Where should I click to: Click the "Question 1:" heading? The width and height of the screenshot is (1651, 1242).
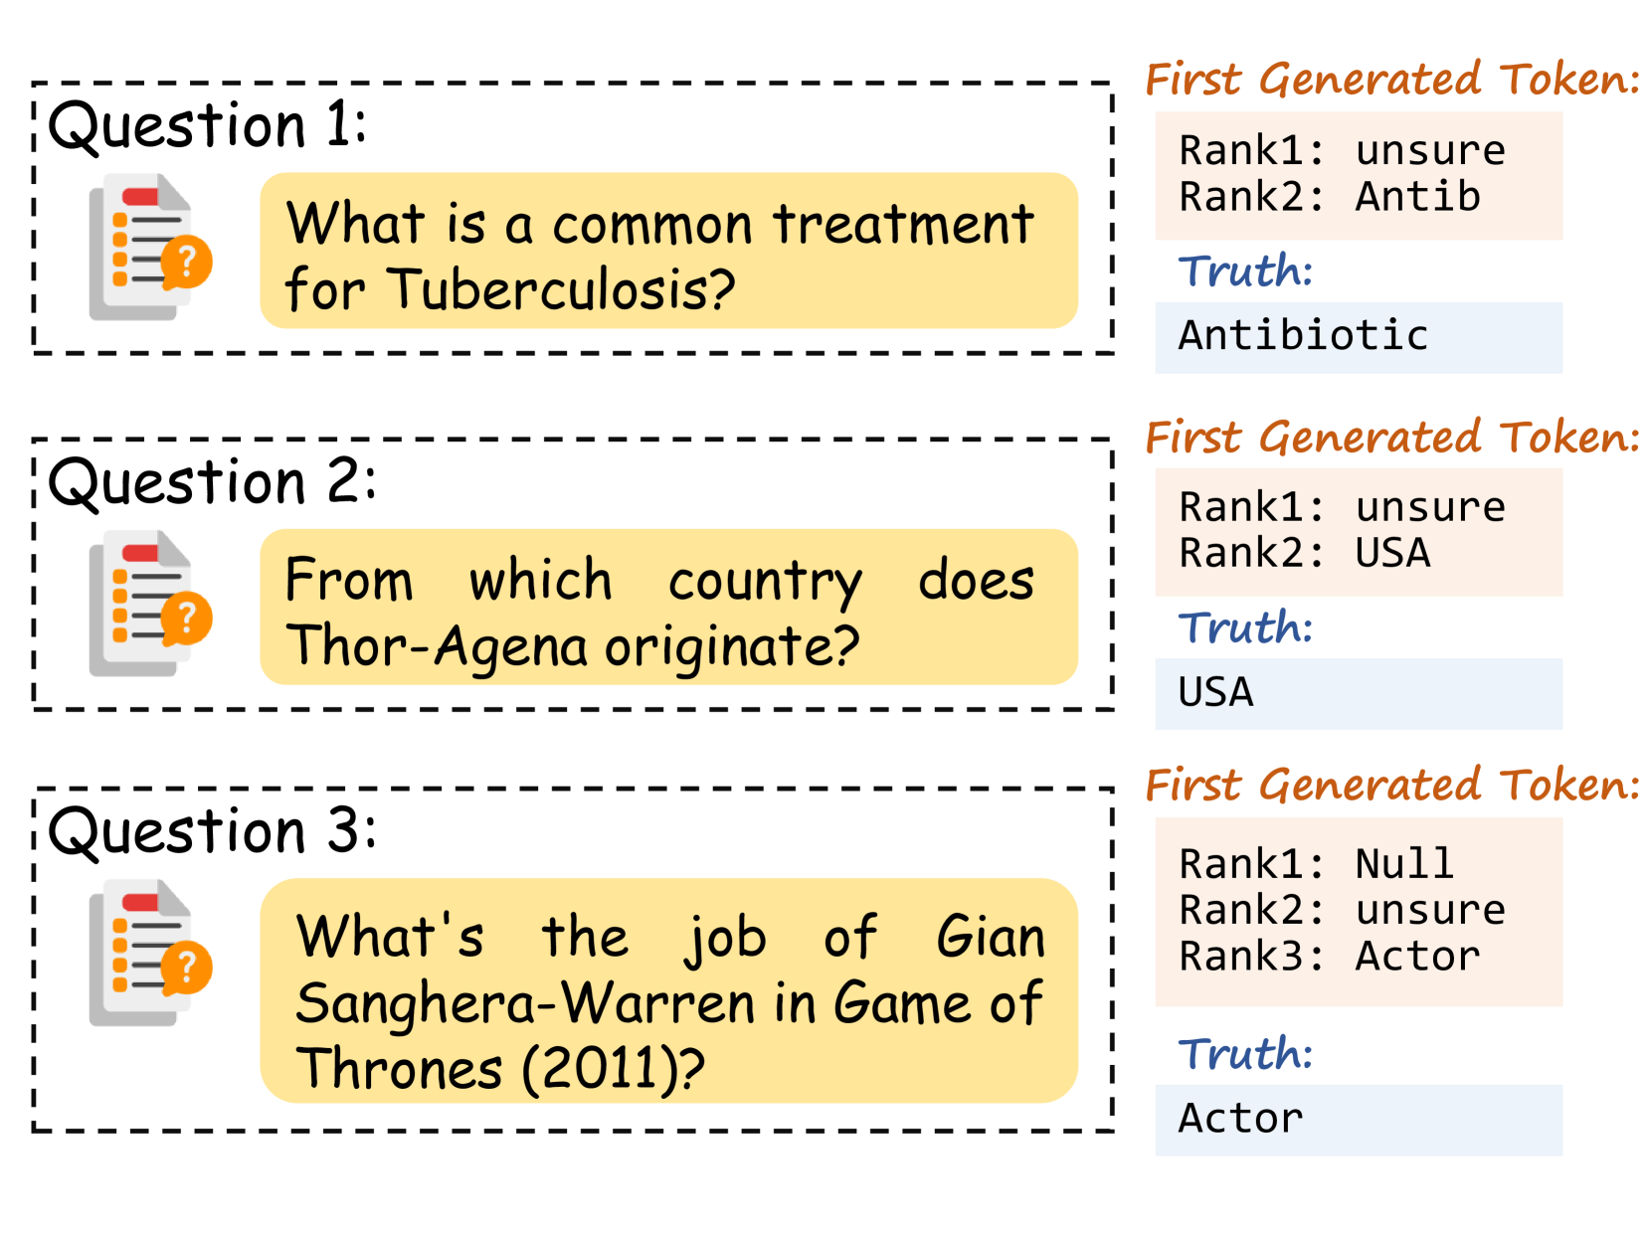coord(208,126)
